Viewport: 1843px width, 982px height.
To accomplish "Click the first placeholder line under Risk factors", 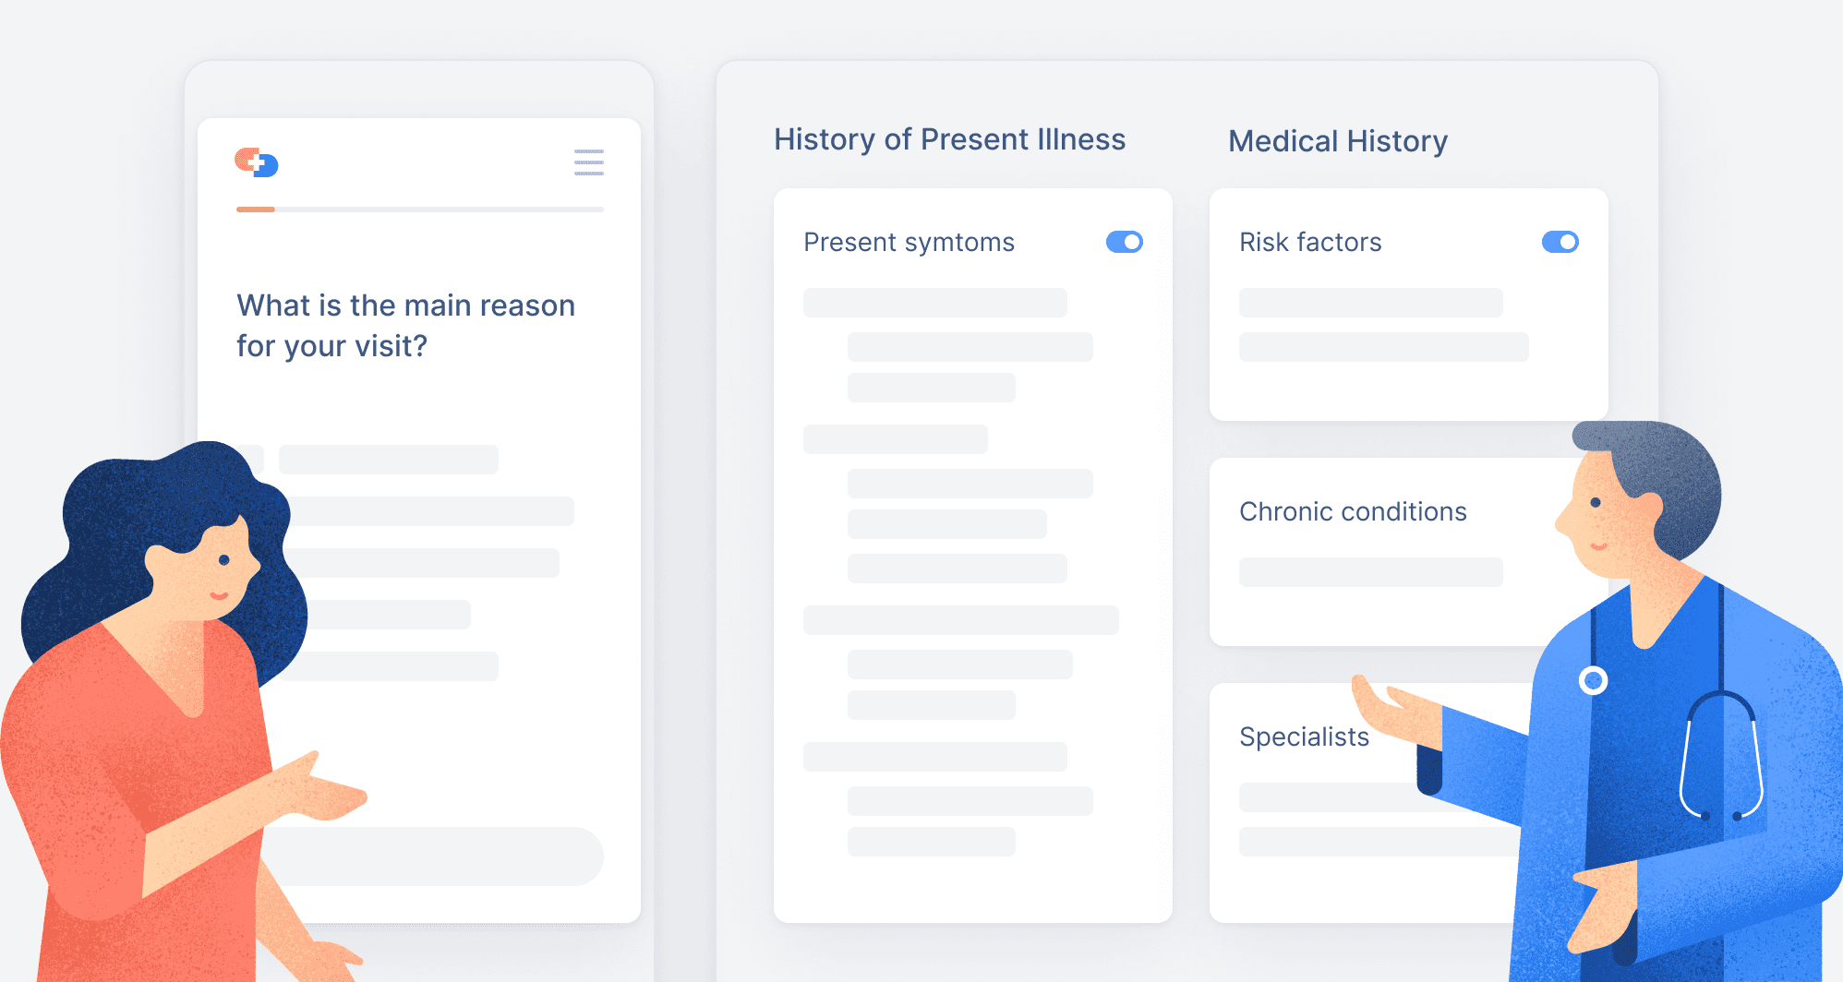I will coord(1370,303).
